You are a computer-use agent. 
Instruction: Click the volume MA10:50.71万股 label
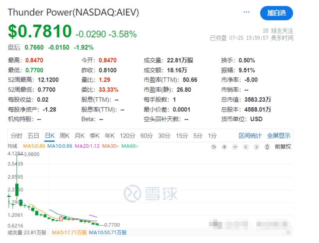coord(108,233)
